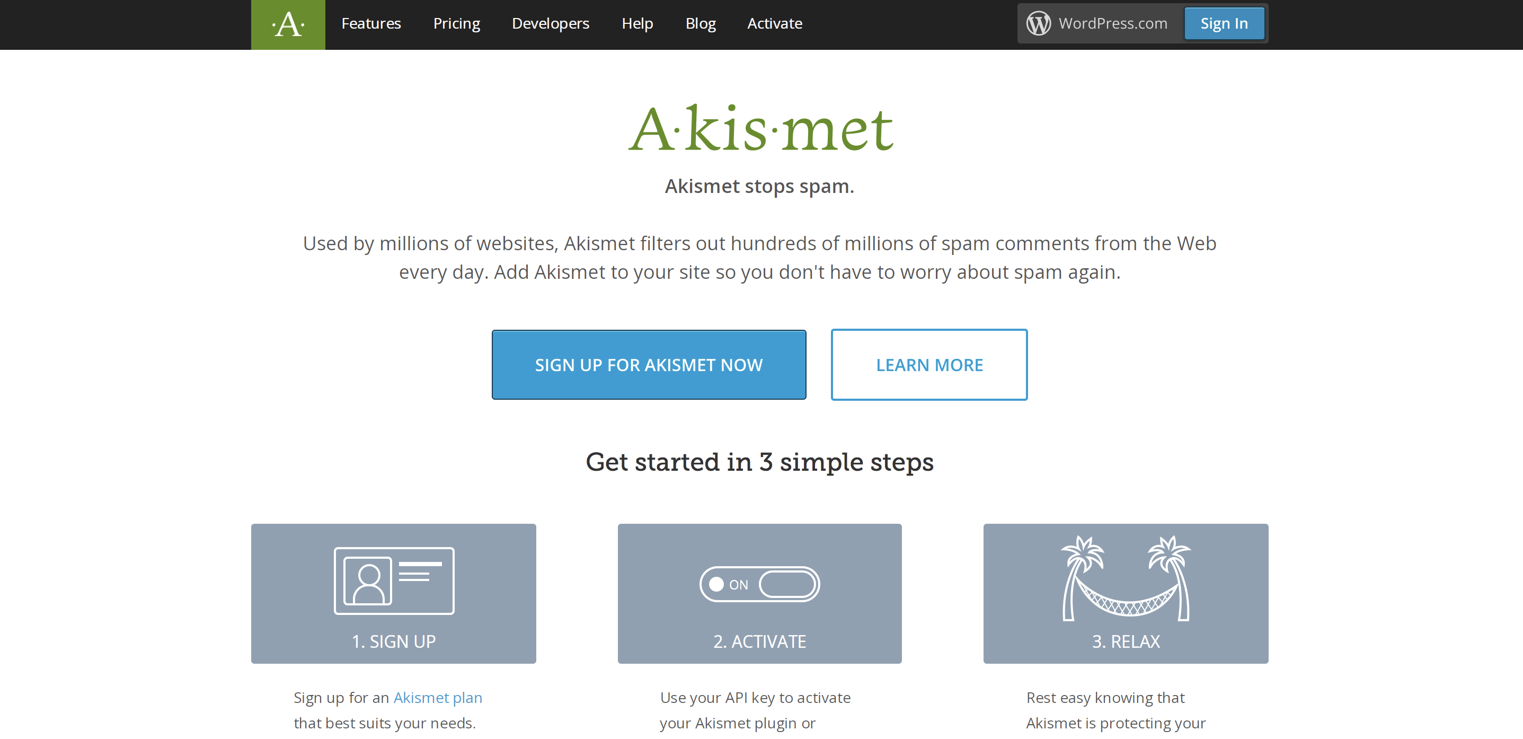Click the green Akismet wordmark heading
The image size is (1523, 739).
(760, 127)
